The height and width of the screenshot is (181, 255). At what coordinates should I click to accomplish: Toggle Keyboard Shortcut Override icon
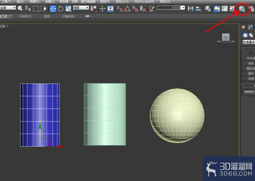(x=110, y=8)
